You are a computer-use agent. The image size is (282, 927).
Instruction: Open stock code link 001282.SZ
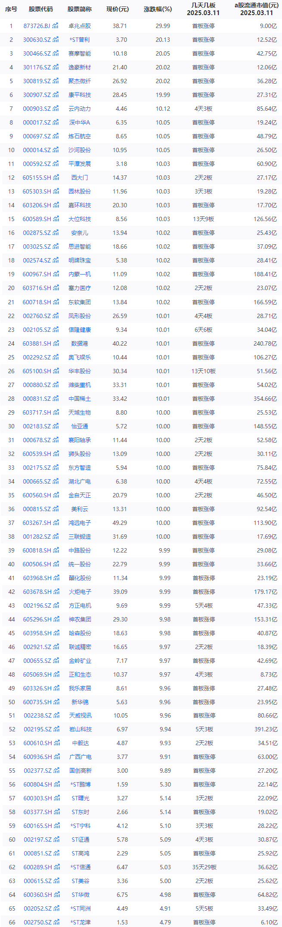coord(37,537)
